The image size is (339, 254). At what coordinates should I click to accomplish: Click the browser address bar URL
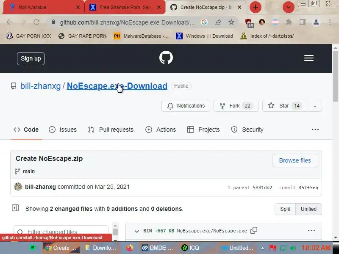(128, 22)
